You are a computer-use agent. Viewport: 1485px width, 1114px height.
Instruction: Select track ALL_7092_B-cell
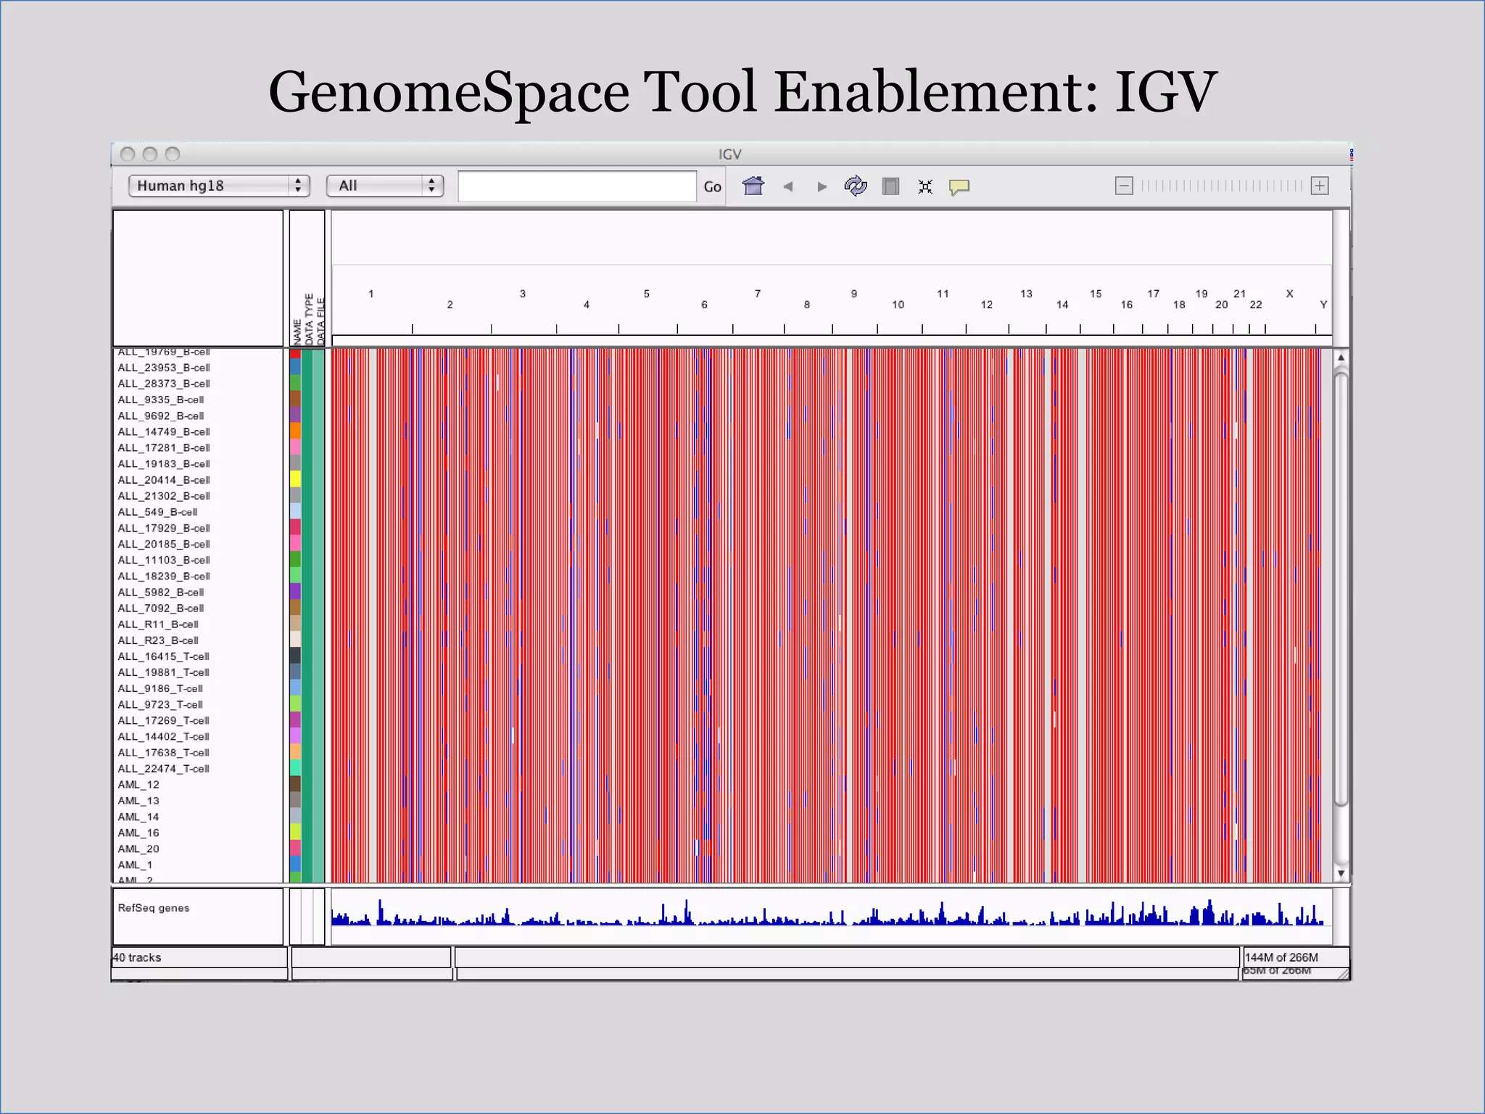coord(161,608)
